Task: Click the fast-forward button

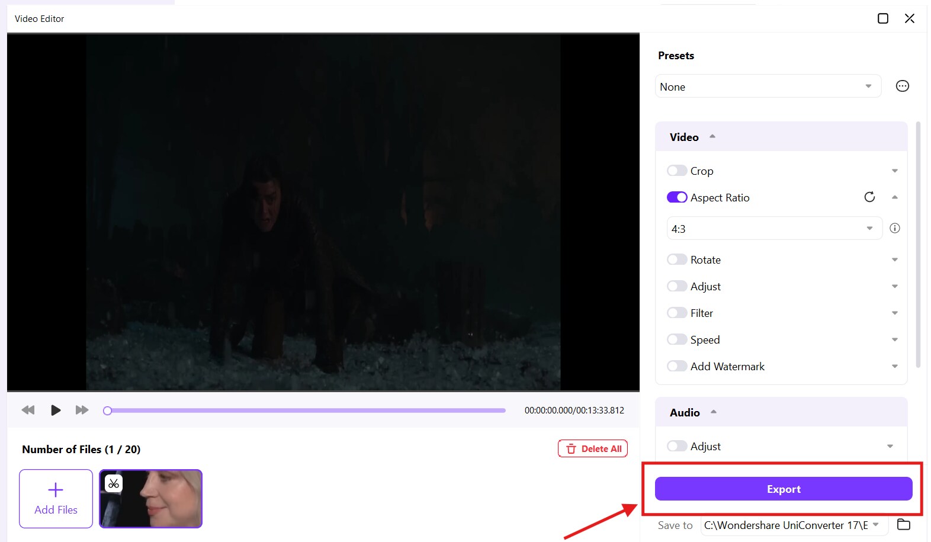Action: coord(82,410)
